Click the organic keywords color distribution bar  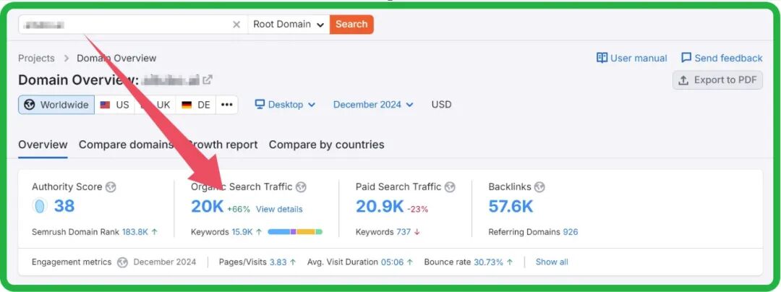(x=295, y=232)
